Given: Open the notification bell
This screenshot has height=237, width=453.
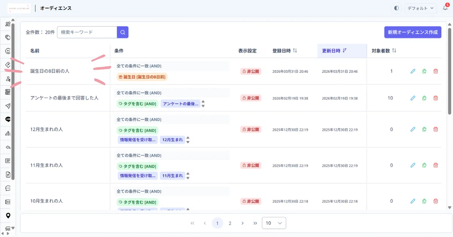Looking at the screenshot, I should (445, 8).
